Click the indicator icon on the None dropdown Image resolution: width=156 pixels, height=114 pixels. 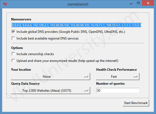(x=86, y=76)
